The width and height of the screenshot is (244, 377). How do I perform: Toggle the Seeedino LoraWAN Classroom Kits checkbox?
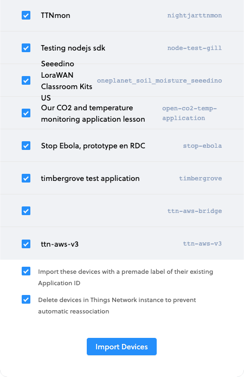coord(26,80)
